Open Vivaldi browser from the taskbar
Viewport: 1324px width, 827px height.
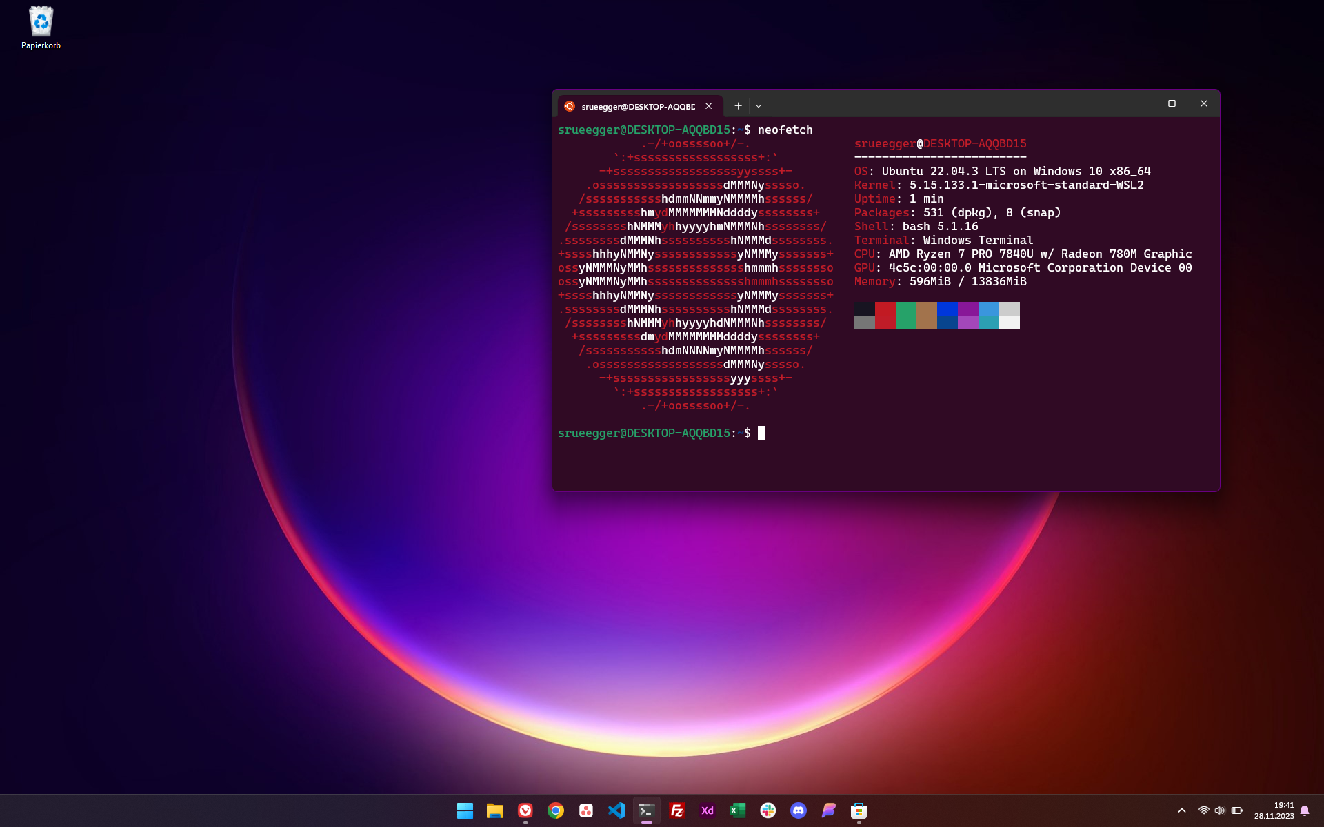[x=525, y=811]
